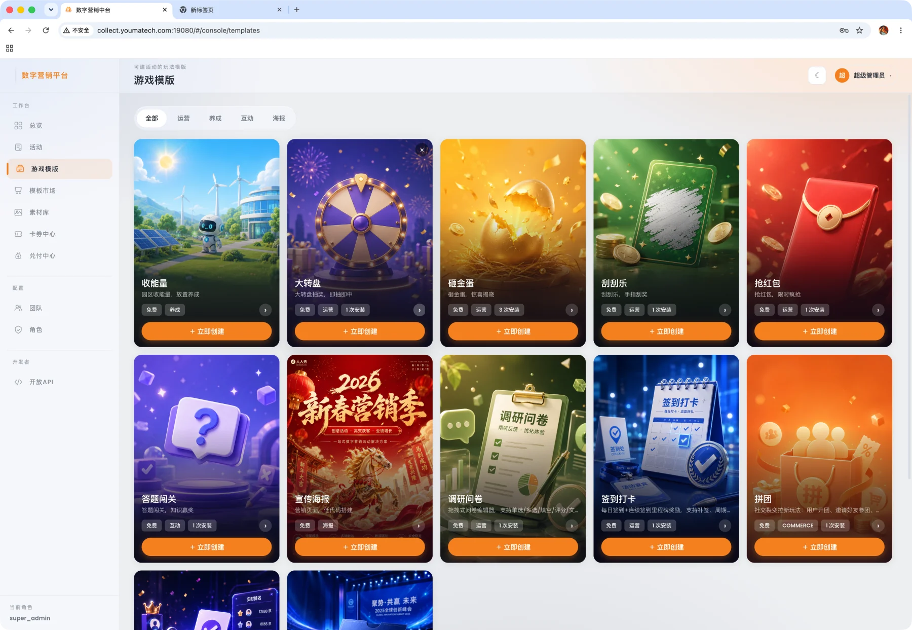
Task: Click 立即创建 on 签到打卡 card
Action: pos(666,547)
